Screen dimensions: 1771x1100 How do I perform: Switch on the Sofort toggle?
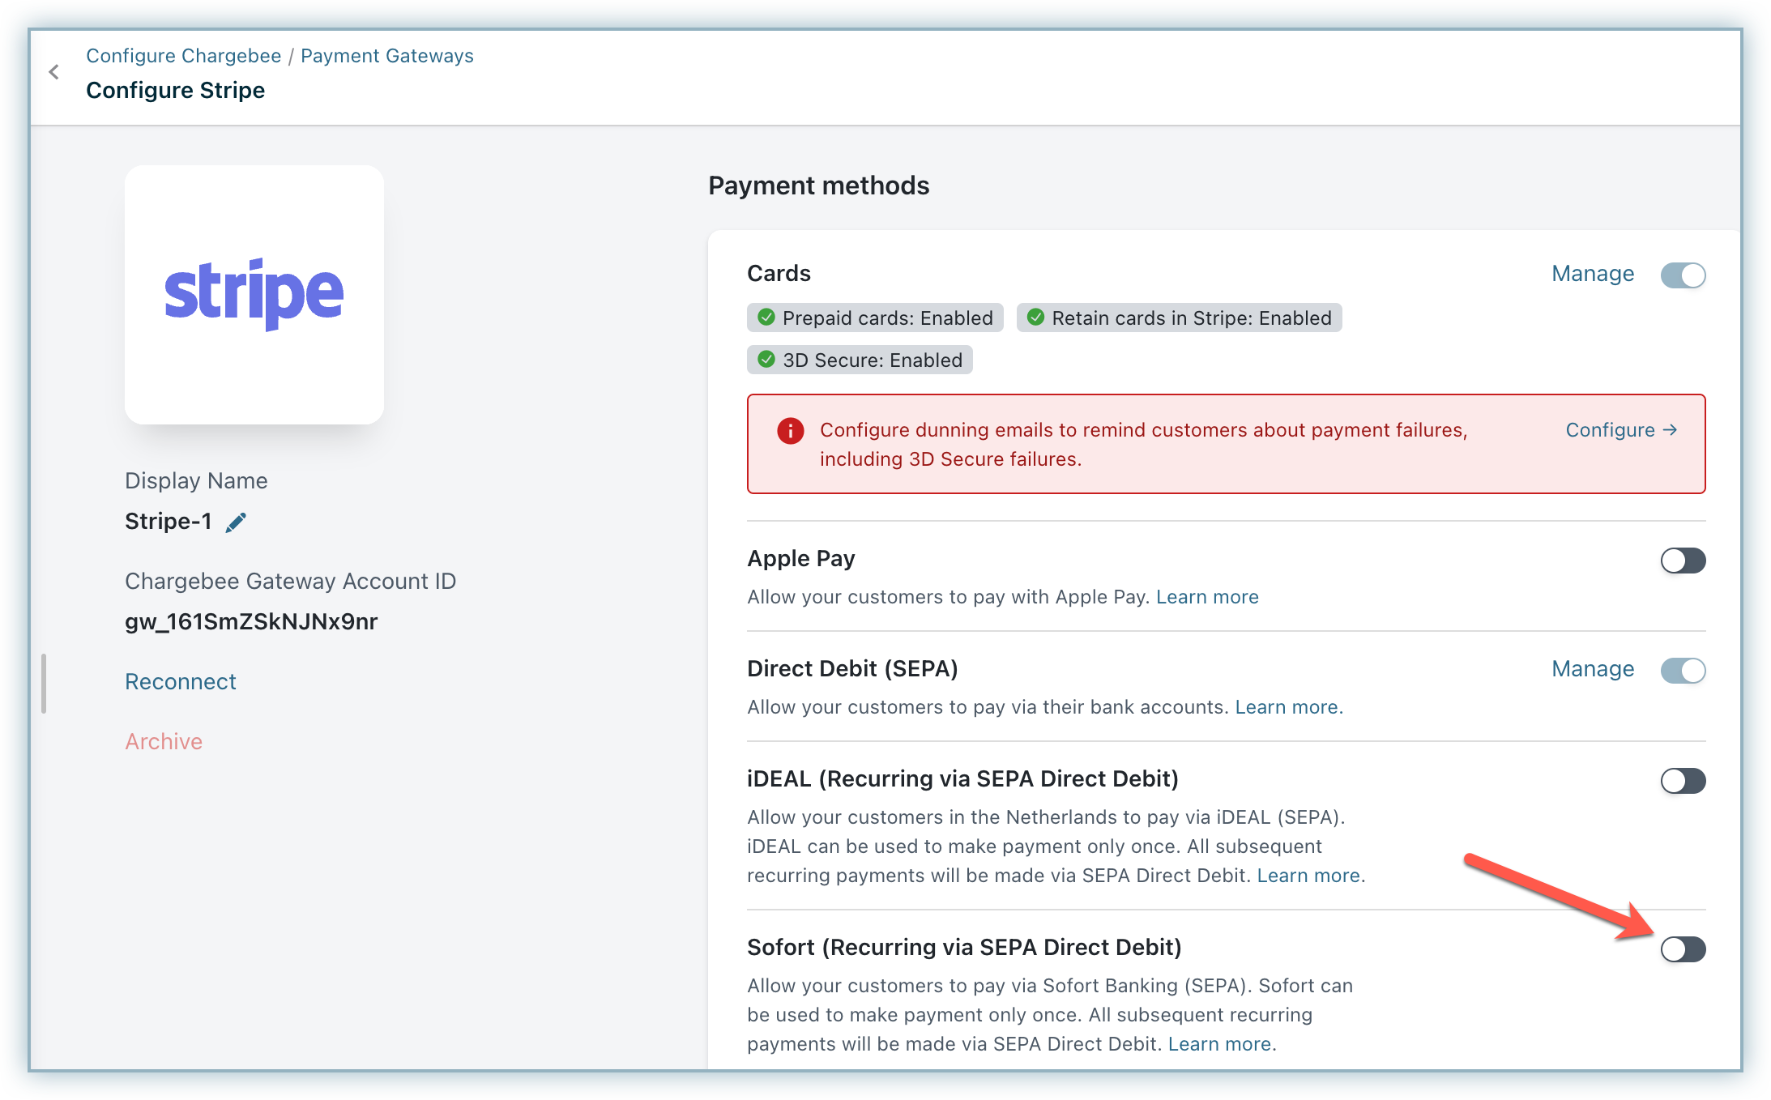(x=1682, y=949)
